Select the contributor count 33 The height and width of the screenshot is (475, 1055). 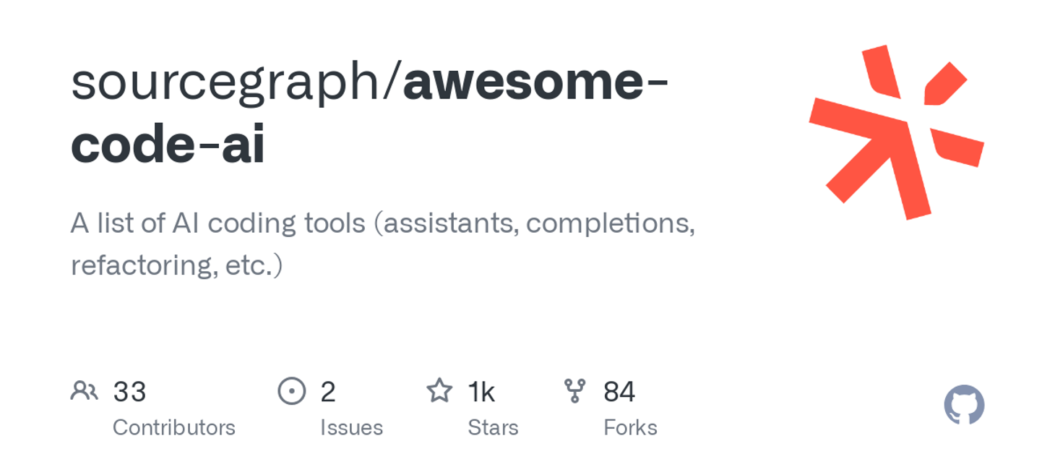(x=130, y=392)
